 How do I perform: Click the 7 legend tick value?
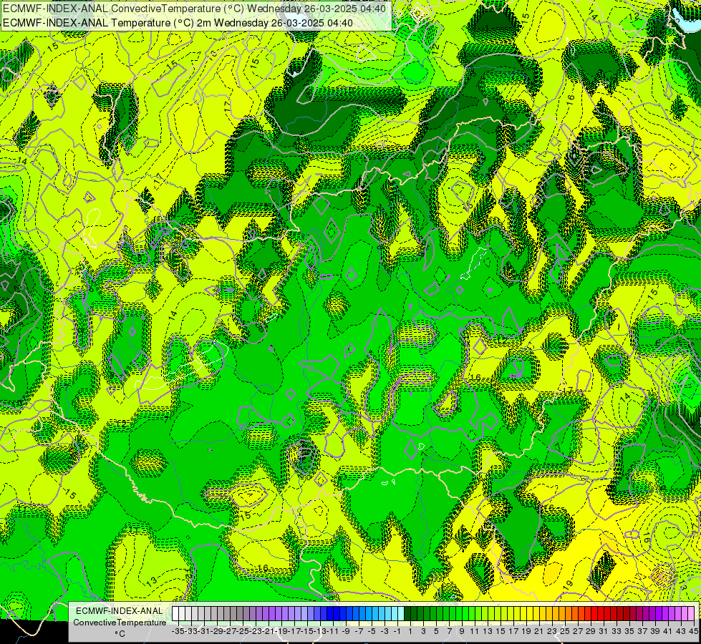point(449,631)
